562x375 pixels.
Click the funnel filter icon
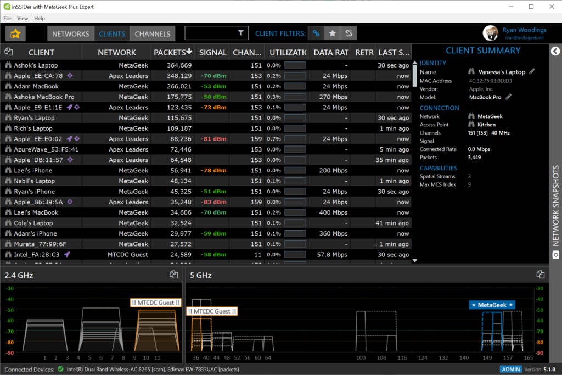coord(241,33)
